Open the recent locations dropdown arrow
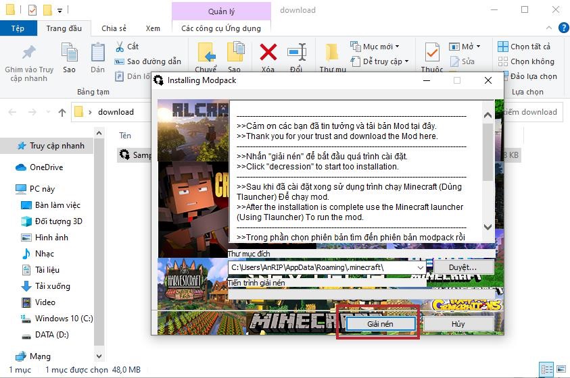The image size is (570, 378). (x=48, y=112)
